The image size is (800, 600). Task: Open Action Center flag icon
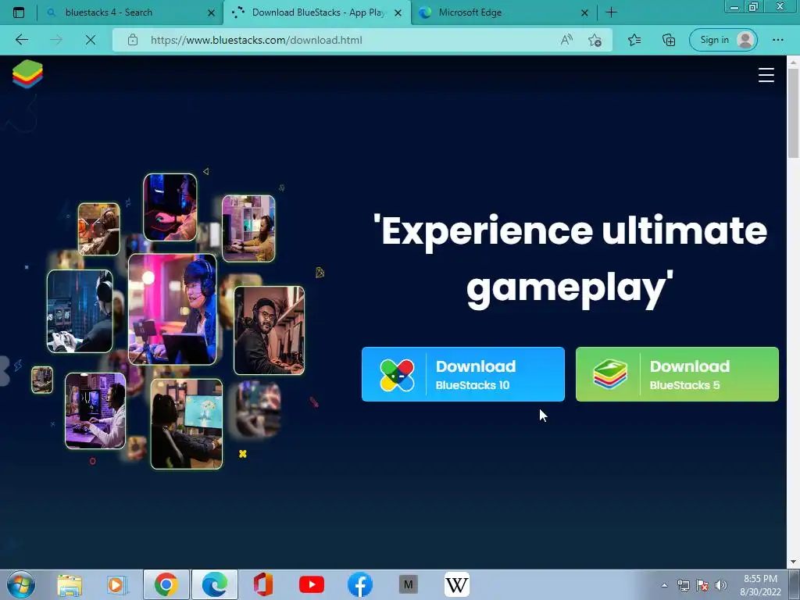click(x=702, y=585)
